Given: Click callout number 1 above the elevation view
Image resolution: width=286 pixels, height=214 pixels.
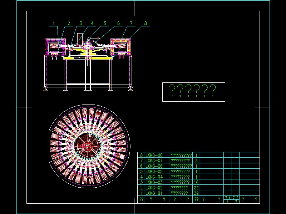Looking at the screenshot, I should pos(54,23).
